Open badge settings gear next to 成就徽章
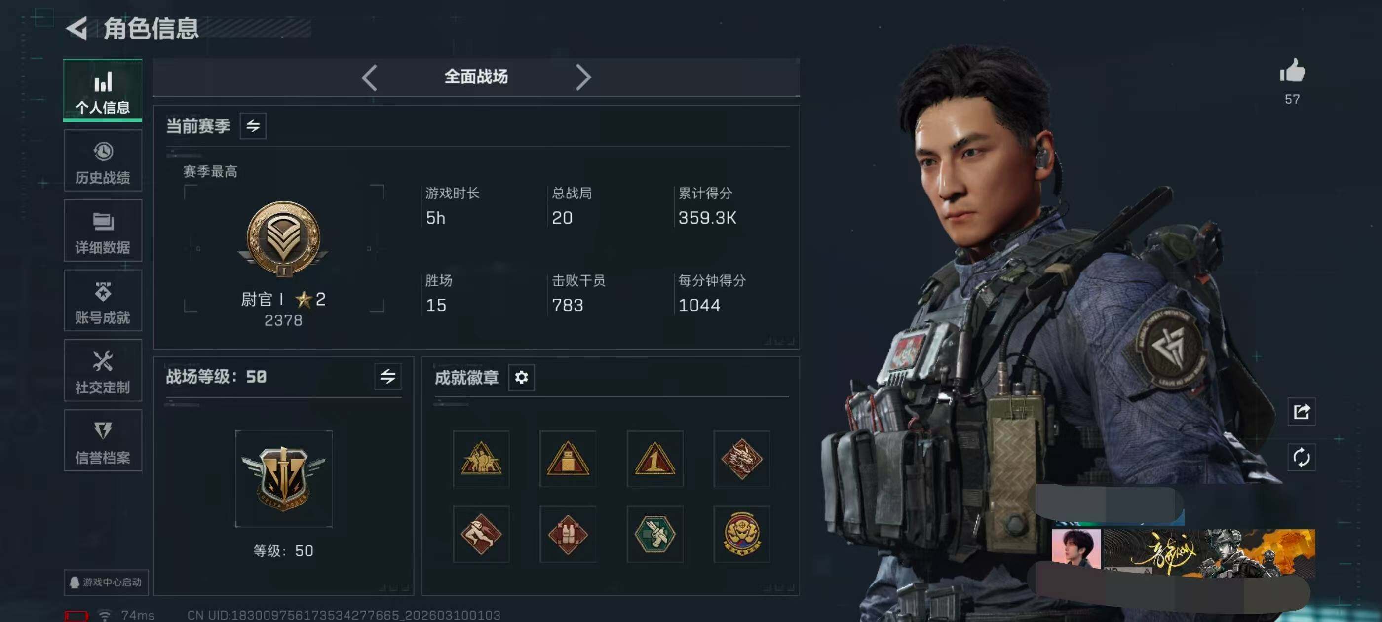The height and width of the screenshot is (622, 1382). [522, 377]
